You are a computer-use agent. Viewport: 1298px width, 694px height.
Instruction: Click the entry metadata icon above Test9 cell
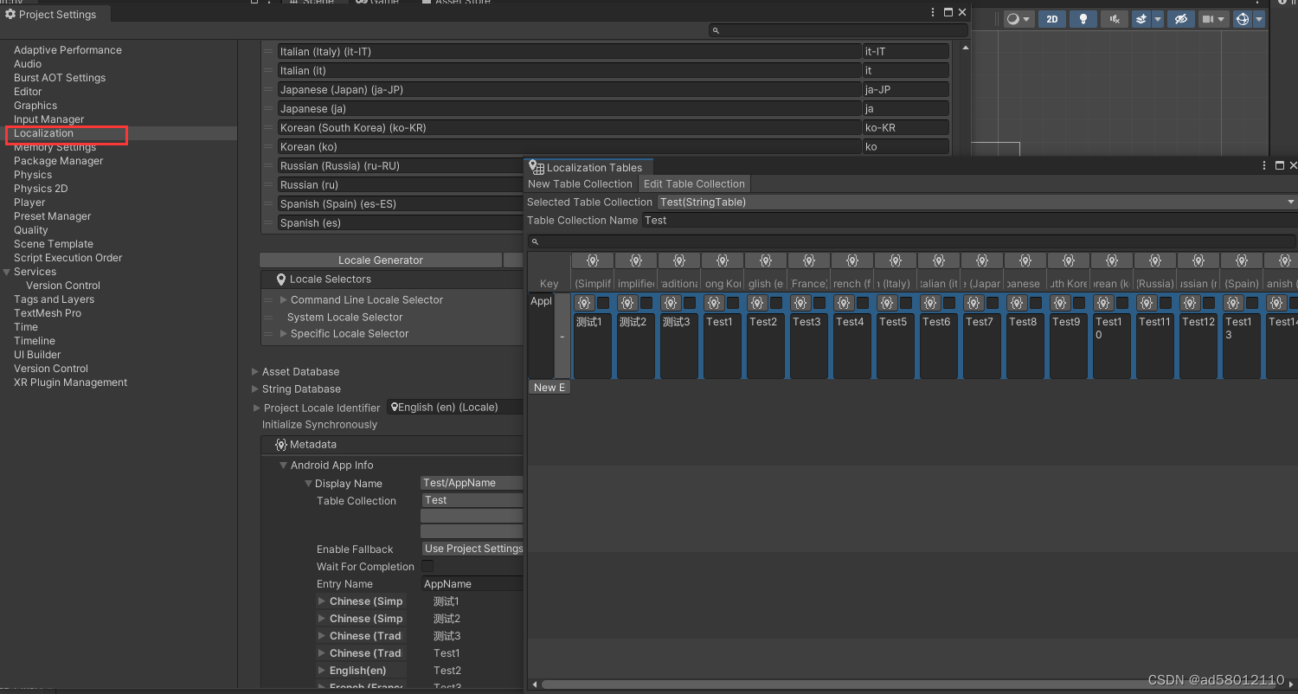[1060, 303]
